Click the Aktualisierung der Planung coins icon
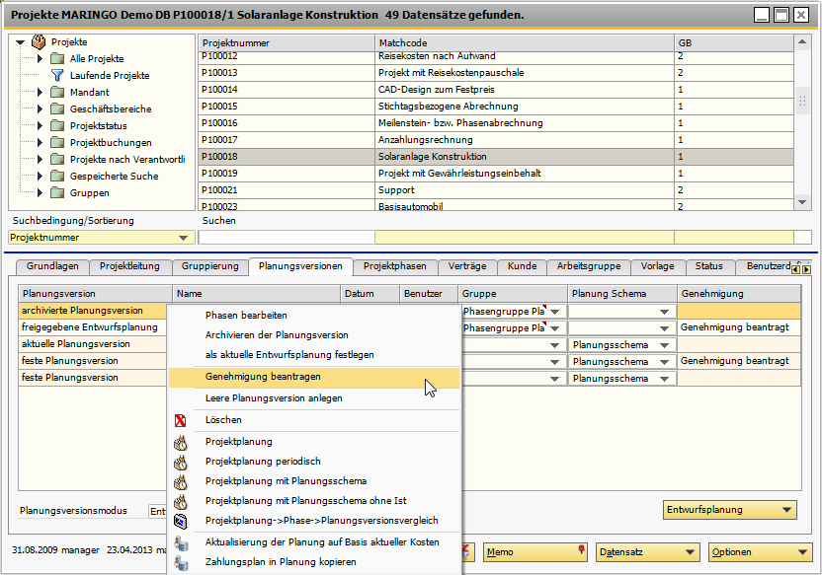Image resolution: width=822 pixels, height=575 pixels. point(181,541)
